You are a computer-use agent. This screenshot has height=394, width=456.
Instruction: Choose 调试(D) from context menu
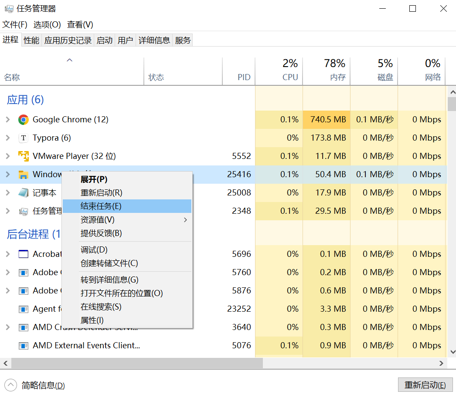[127, 250]
